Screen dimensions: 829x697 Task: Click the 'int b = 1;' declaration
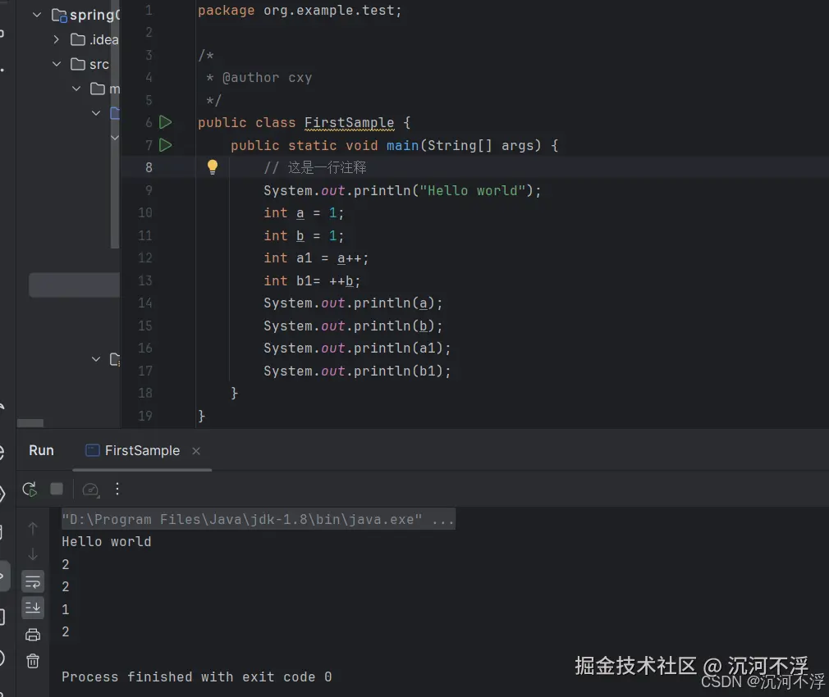(304, 235)
